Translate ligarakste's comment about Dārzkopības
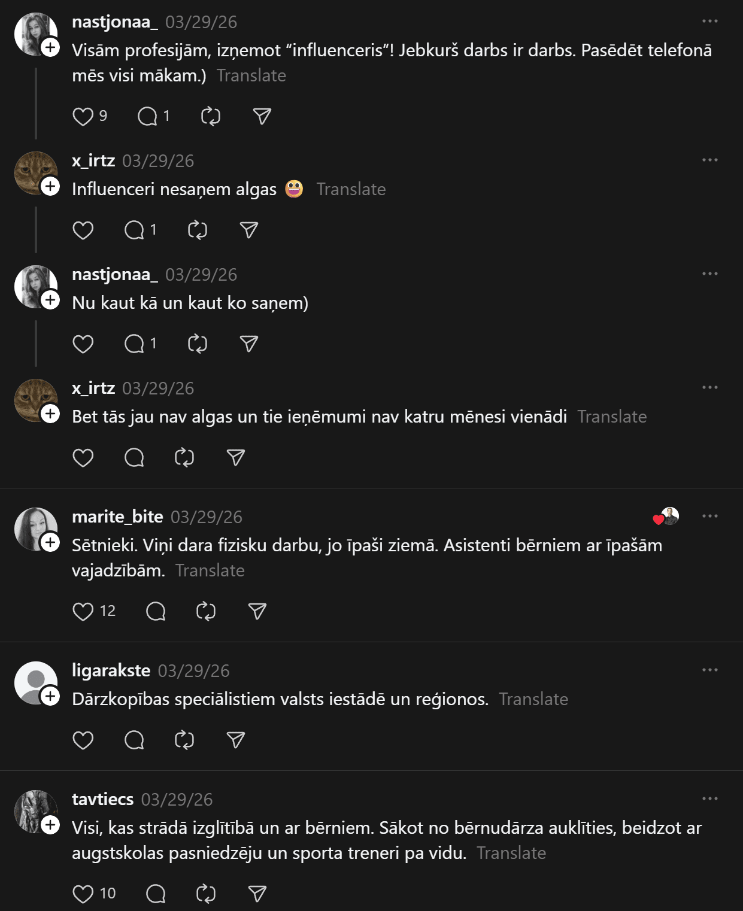This screenshot has width=743, height=911. 533,699
